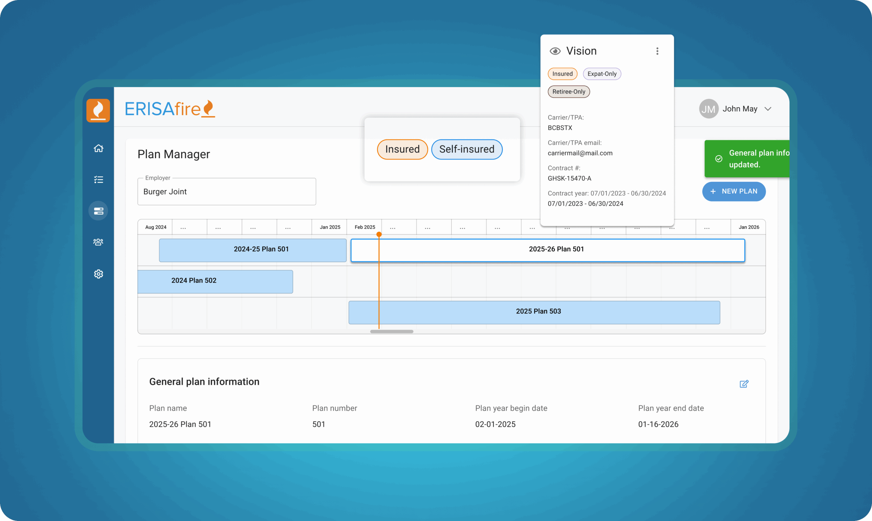The width and height of the screenshot is (872, 521).
Task: Click the Jan 2025 timeline header
Action: pos(330,227)
